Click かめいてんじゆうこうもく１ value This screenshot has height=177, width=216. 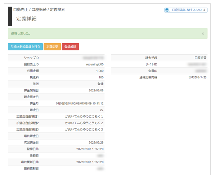84,117
